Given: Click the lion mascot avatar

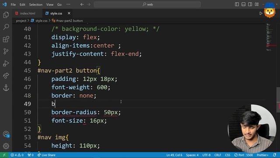Looking at the screenshot, I should click(x=269, y=11).
